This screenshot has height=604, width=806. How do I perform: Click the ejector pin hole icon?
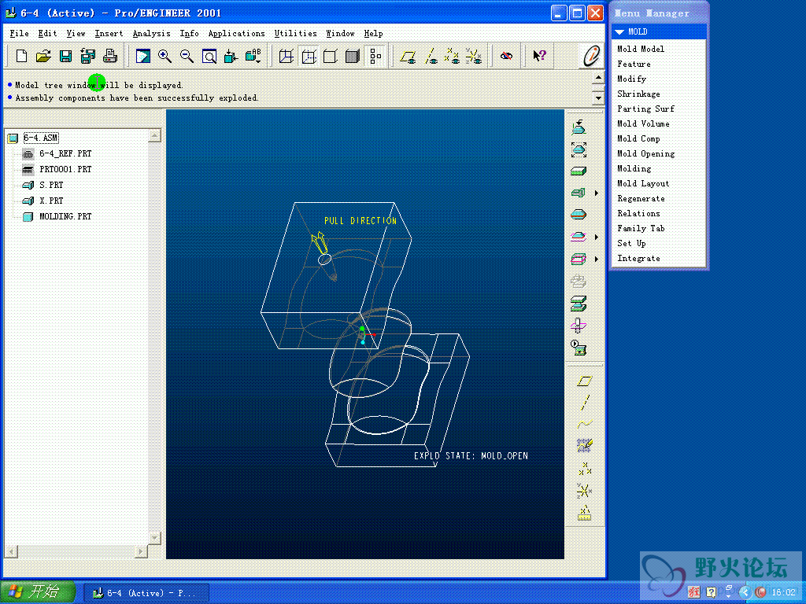coord(579,325)
